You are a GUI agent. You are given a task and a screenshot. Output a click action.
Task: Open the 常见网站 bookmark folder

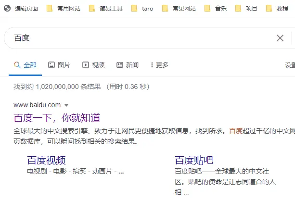click(179, 8)
